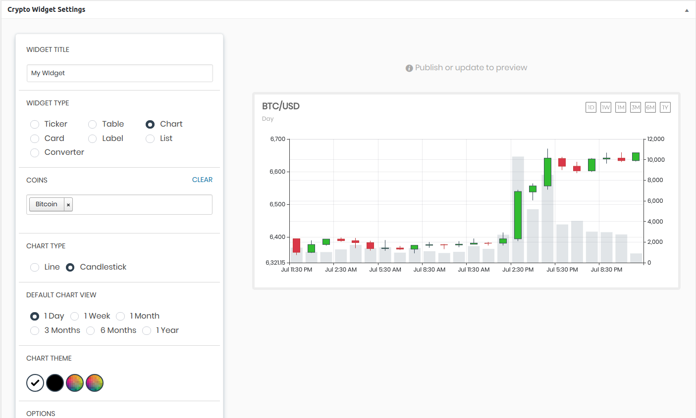
Task: Switch chart to 6M range button
Action: tap(650, 107)
